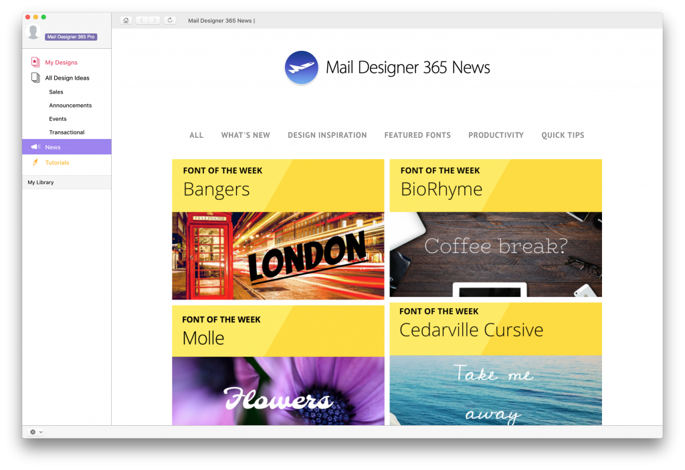Open Tutorials in the sidebar
Screen dimensions: 685x470
(x=57, y=162)
